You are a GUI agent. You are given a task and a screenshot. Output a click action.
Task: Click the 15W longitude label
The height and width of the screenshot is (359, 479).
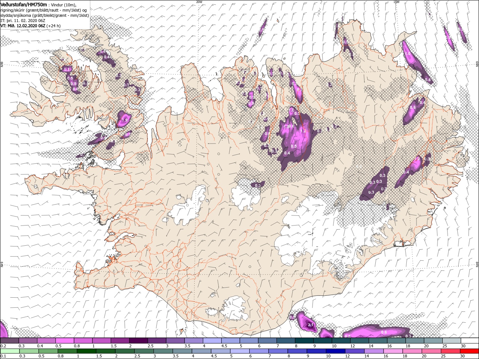point(396,1)
